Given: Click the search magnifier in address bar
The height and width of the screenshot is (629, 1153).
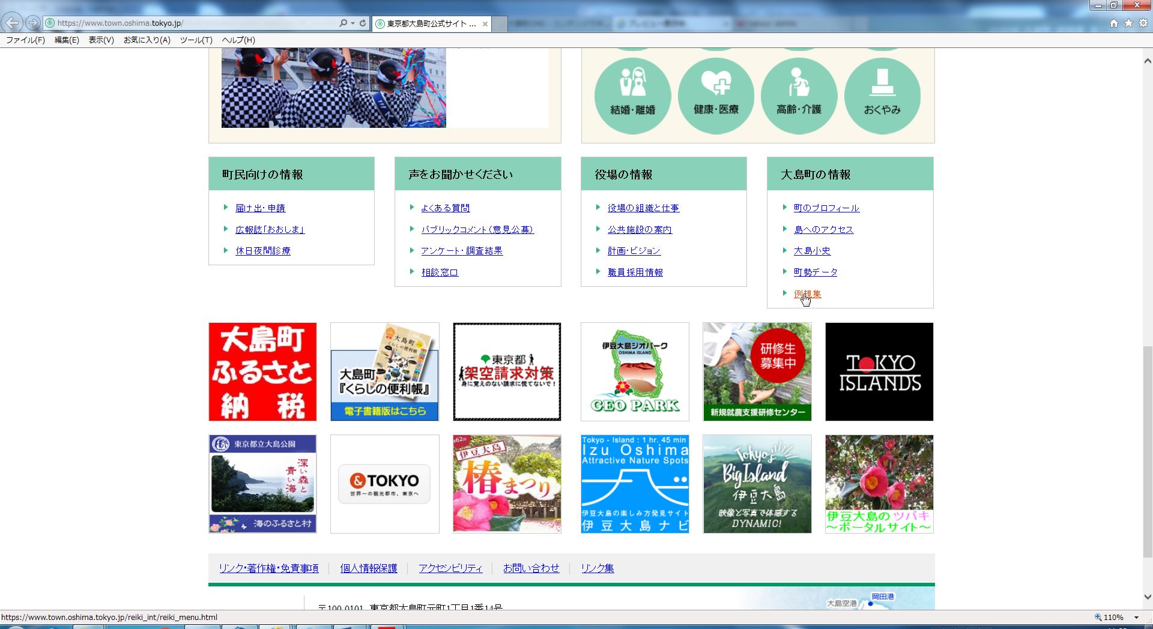Looking at the screenshot, I should [343, 23].
